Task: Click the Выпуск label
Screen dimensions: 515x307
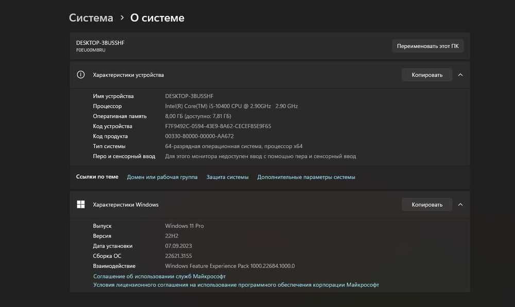Action: coord(102,226)
